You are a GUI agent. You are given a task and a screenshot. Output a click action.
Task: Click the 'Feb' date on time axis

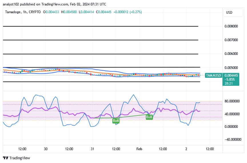click(x=139, y=149)
